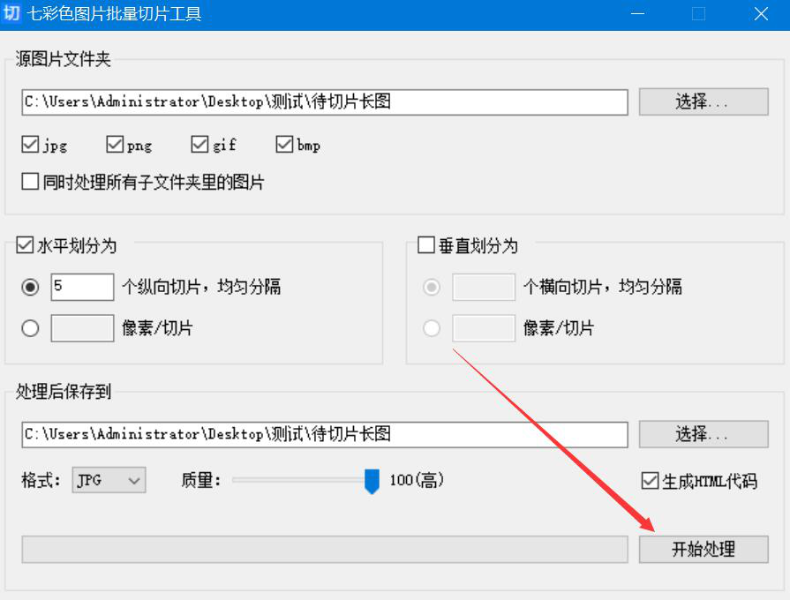This screenshot has width=790, height=600.
Task: Toggle the bmp file type checkbox
Action: pyautogui.click(x=284, y=145)
